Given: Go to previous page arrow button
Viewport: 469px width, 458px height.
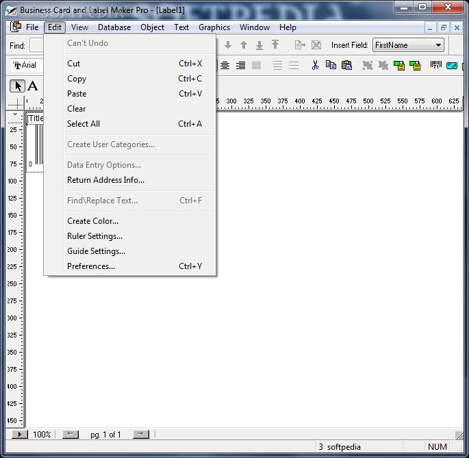Looking at the screenshot, I should pos(71,434).
